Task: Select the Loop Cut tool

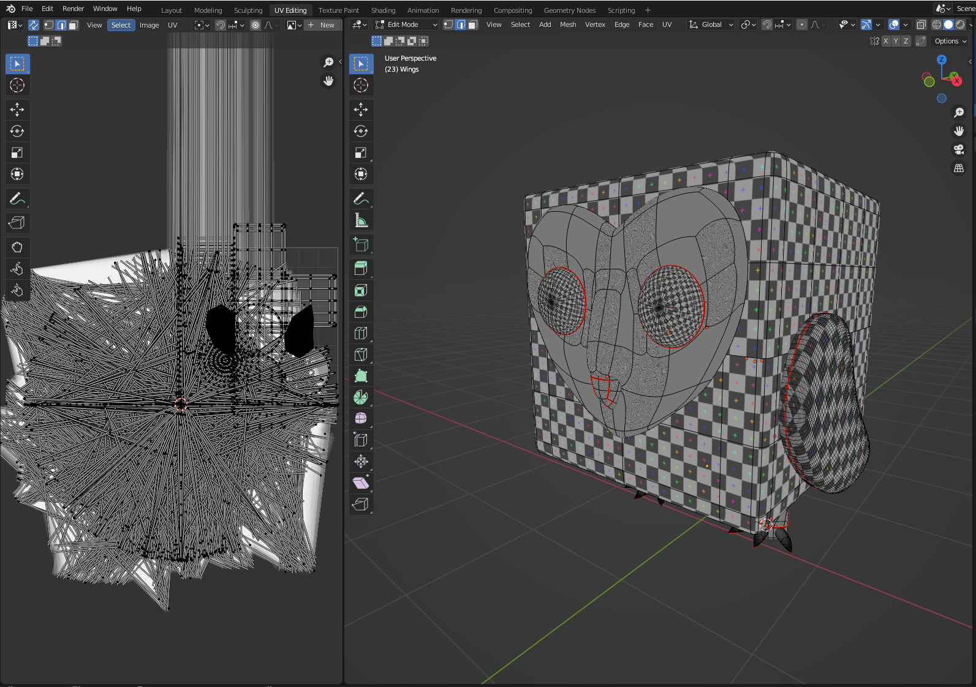Action: pos(361,333)
